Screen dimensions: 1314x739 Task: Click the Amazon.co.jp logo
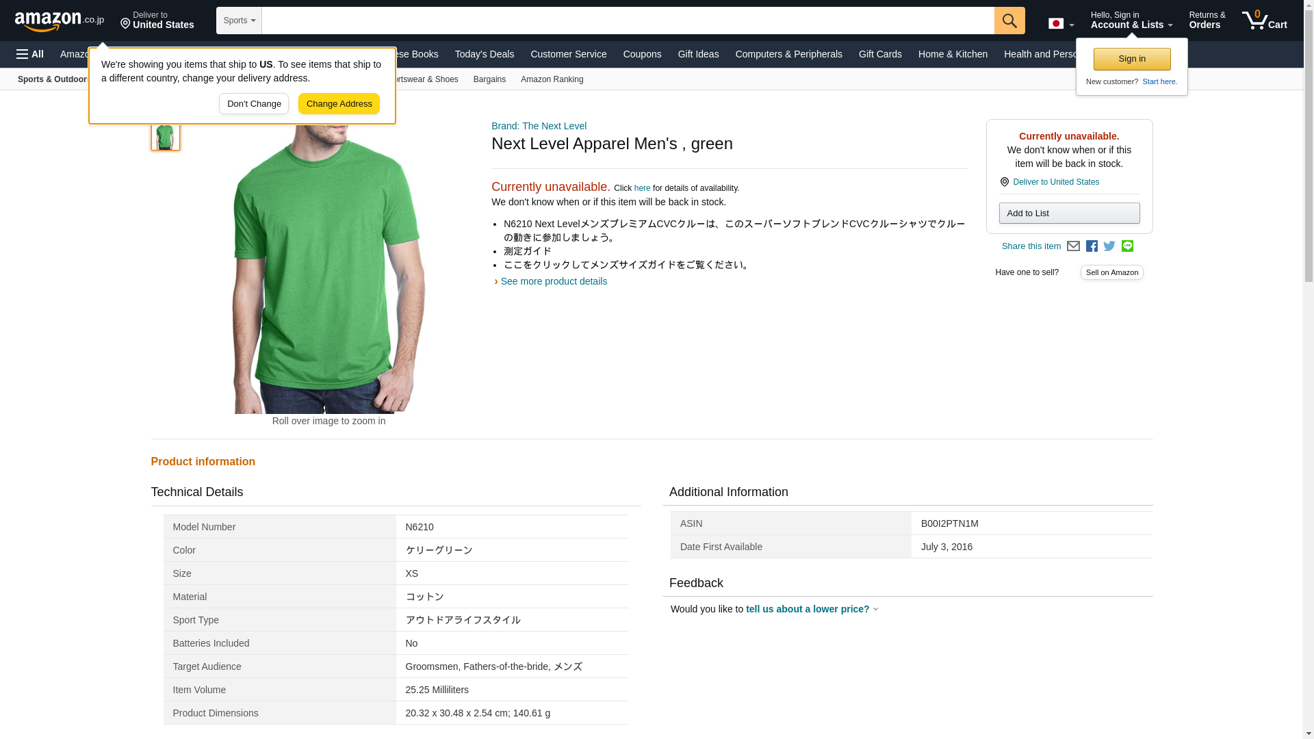(59, 21)
